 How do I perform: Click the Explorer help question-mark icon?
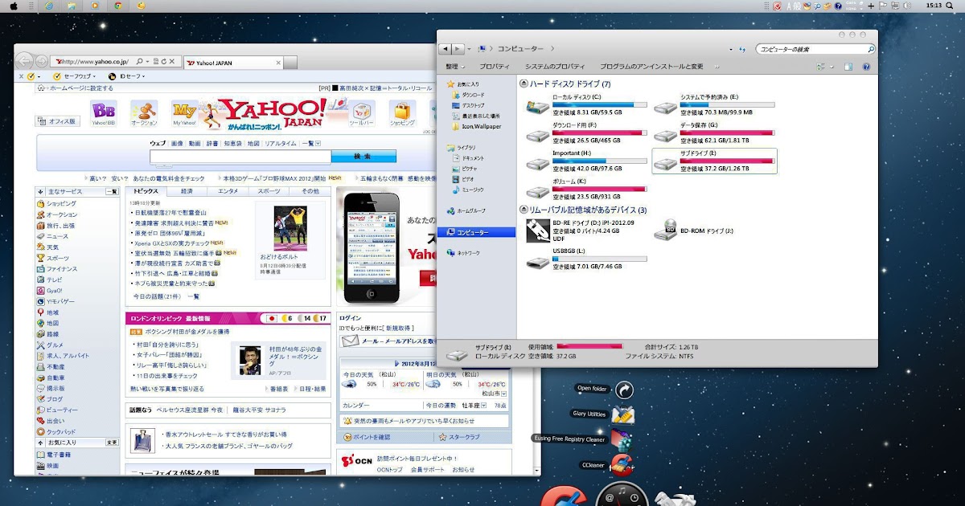point(868,67)
